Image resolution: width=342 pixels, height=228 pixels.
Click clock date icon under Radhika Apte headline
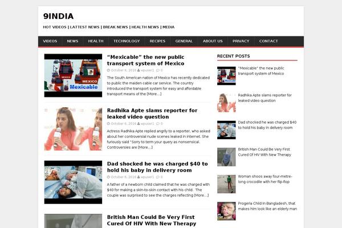(x=108, y=124)
